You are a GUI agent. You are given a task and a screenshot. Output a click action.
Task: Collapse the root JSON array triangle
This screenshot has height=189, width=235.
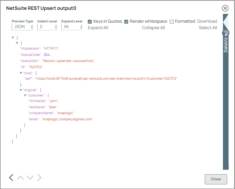[13, 37]
